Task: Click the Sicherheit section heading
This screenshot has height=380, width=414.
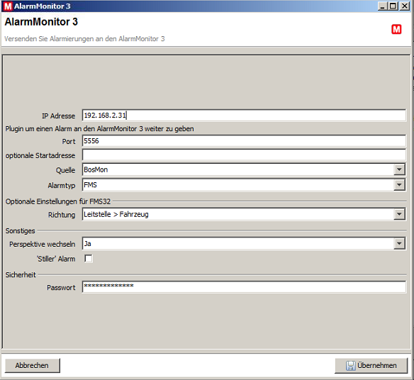Action: [21, 275]
